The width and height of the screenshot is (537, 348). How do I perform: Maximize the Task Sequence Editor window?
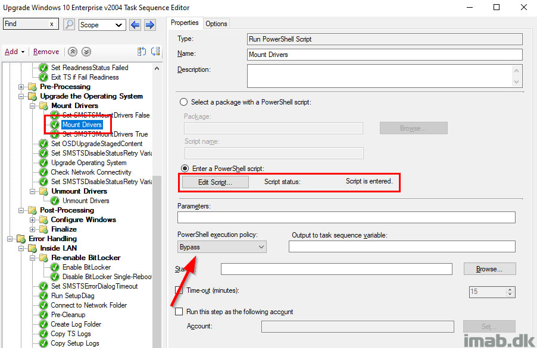tap(497, 7)
